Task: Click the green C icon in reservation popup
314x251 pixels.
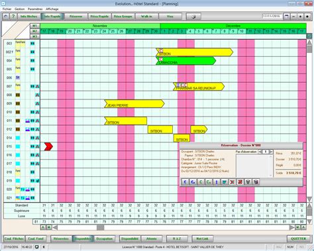Action: (201, 182)
